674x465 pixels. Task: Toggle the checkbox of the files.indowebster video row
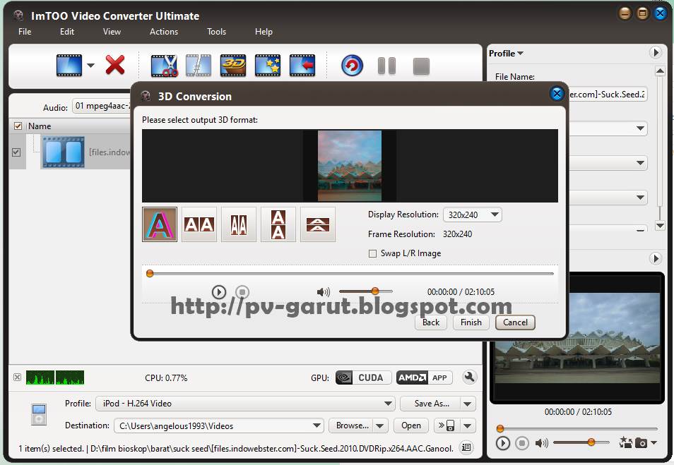[x=16, y=152]
